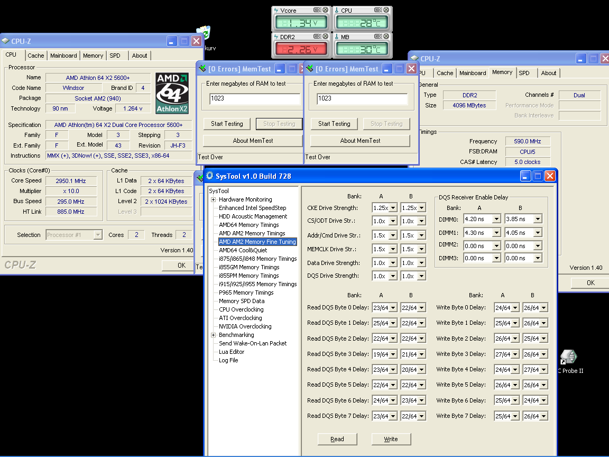609x457 pixels.
Task: Click the Write button in SysTool
Action: click(391, 439)
